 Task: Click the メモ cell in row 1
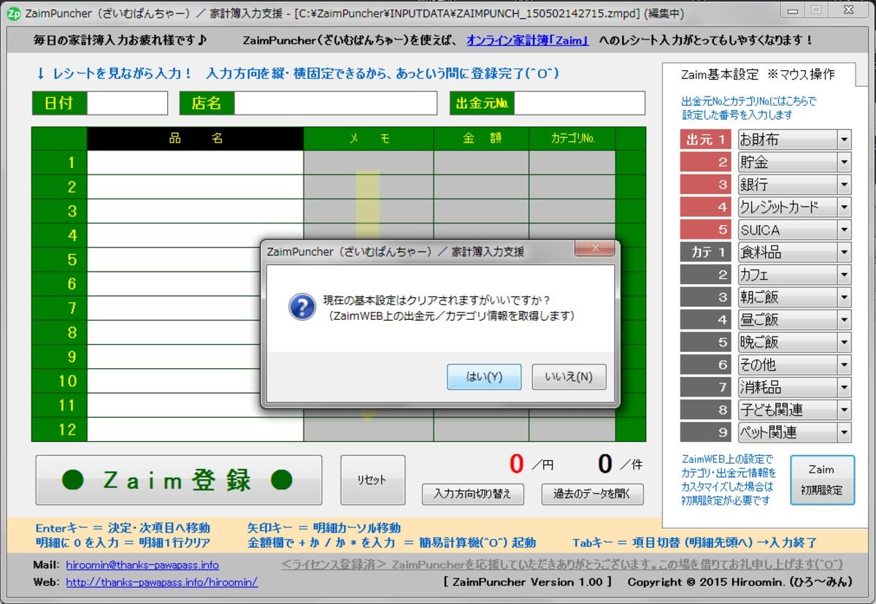369,162
